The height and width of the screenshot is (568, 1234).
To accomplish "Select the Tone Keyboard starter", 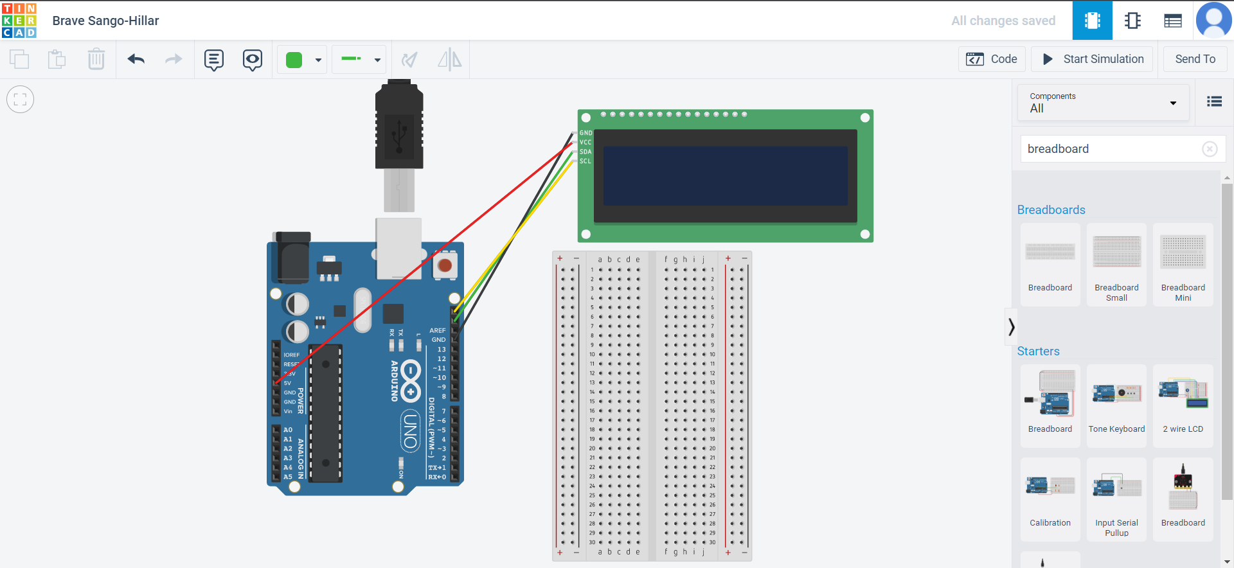I will (1116, 405).
